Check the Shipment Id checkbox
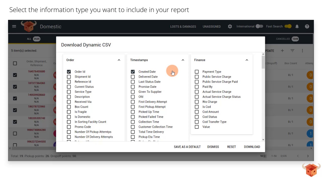The height and width of the screenshot is (181, 322). (69, 77)
